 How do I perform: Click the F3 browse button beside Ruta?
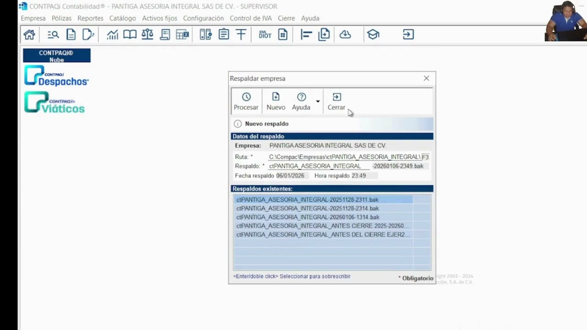tap(425, 157)
